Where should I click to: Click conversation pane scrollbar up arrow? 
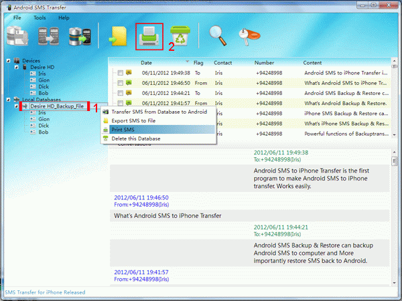[x=395, y=153]
